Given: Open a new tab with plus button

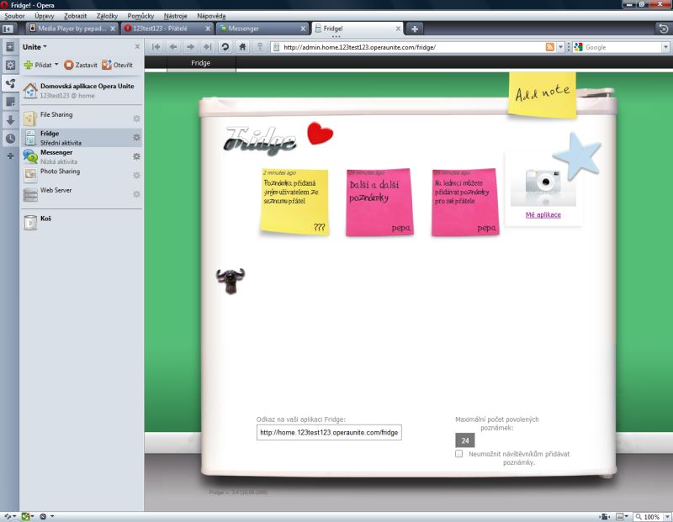Looking at the screenshot, I should [x=415, y=29].
